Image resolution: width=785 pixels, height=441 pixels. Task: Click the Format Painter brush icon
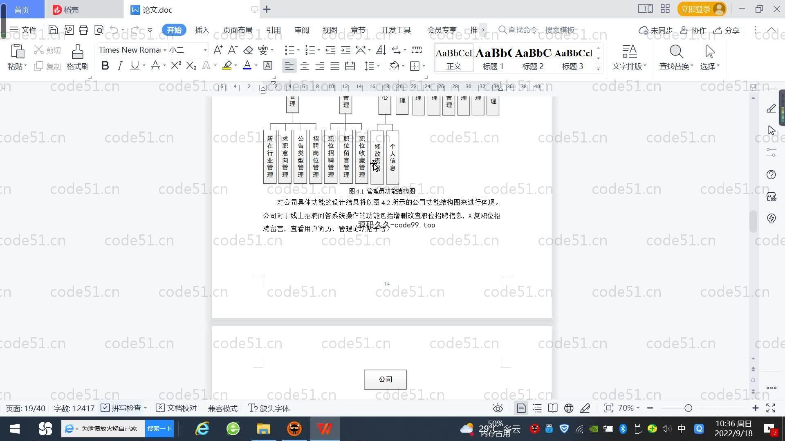tap(77, 52)
